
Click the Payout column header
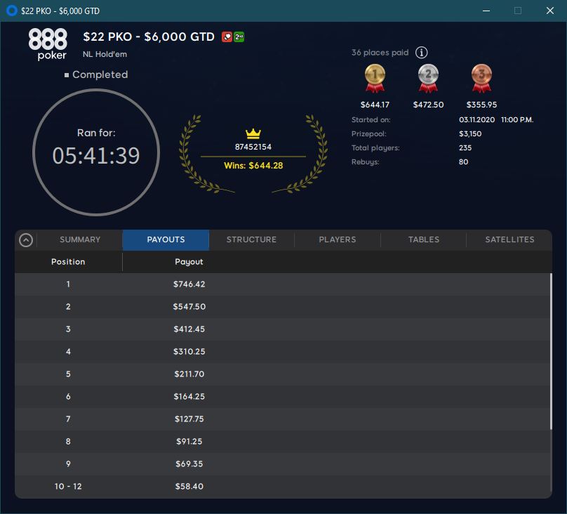[189, 261]
